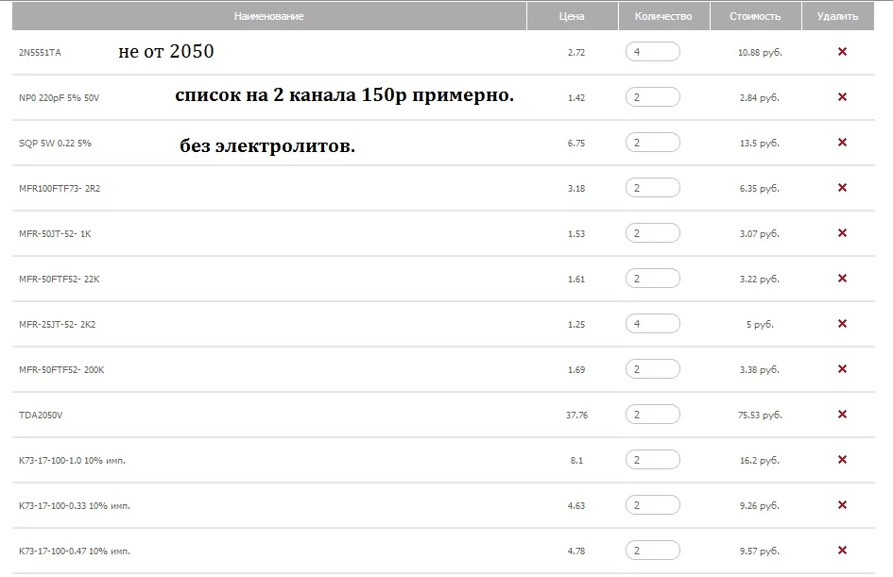Click the cost 5 руб. value
This screenshot has height=577, width=893.
(x=760, y=324)
